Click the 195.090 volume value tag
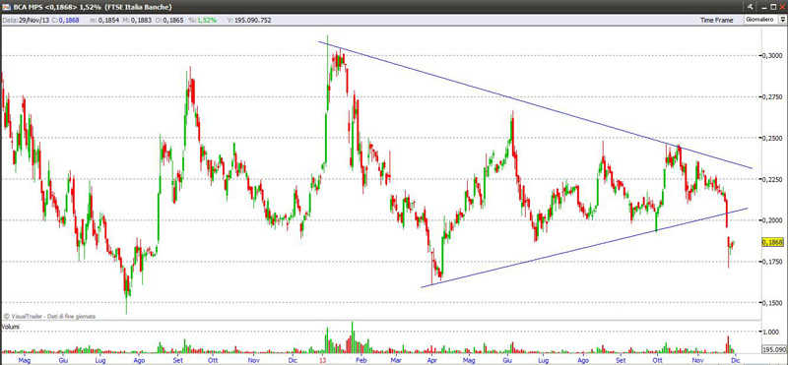The width and height of the screenshot is (788, 365). pyautogui.click(x=773, y=349)
